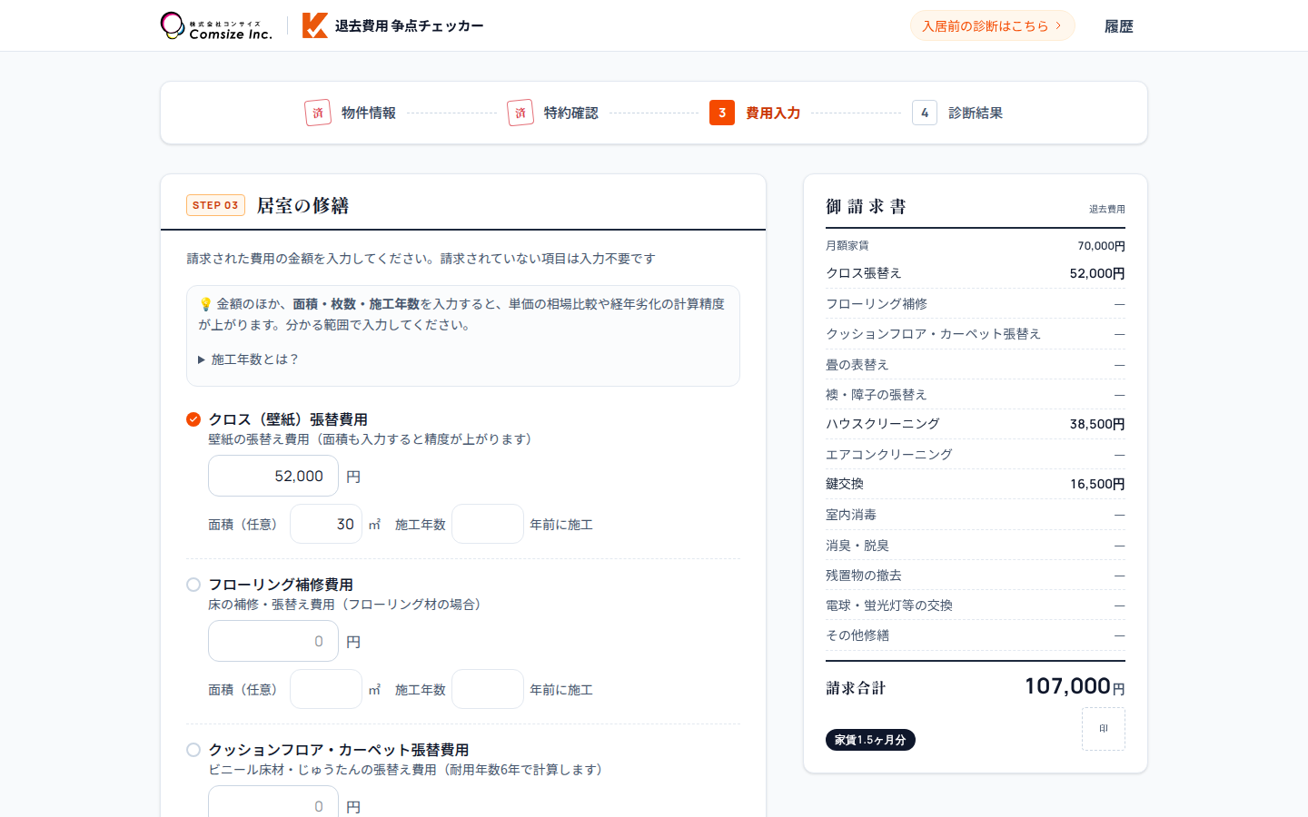Click the 鍵交換 16,500円 invoice row
The image size is (1308, 817).
(976, 484)
